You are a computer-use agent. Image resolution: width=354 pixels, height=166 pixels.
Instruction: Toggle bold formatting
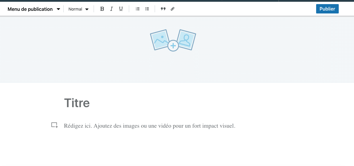pos(102,9)
